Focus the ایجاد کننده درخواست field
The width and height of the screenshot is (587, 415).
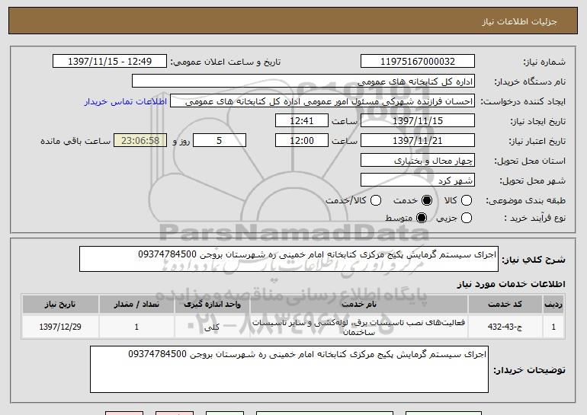point(322,101)
